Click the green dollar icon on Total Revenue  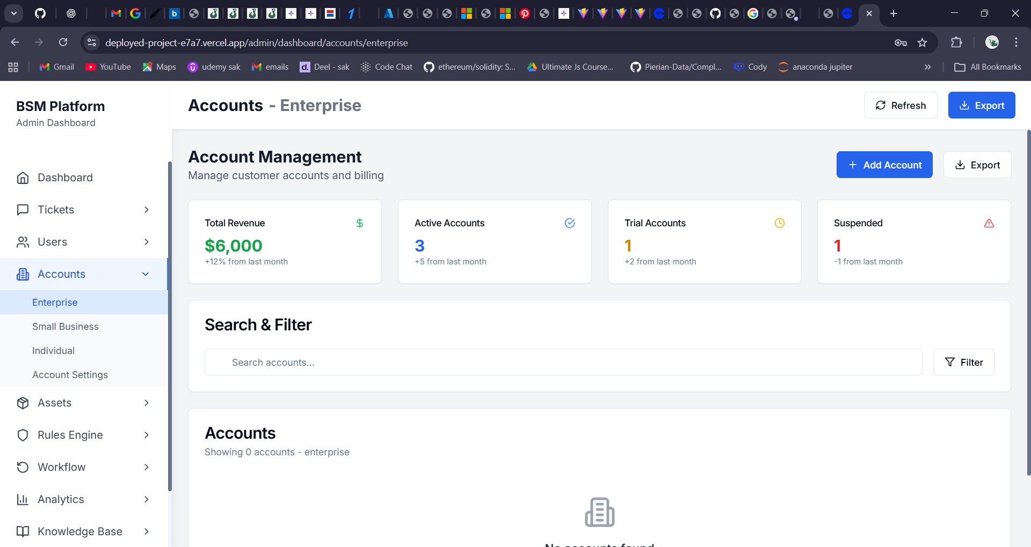(x=360, y=223)
